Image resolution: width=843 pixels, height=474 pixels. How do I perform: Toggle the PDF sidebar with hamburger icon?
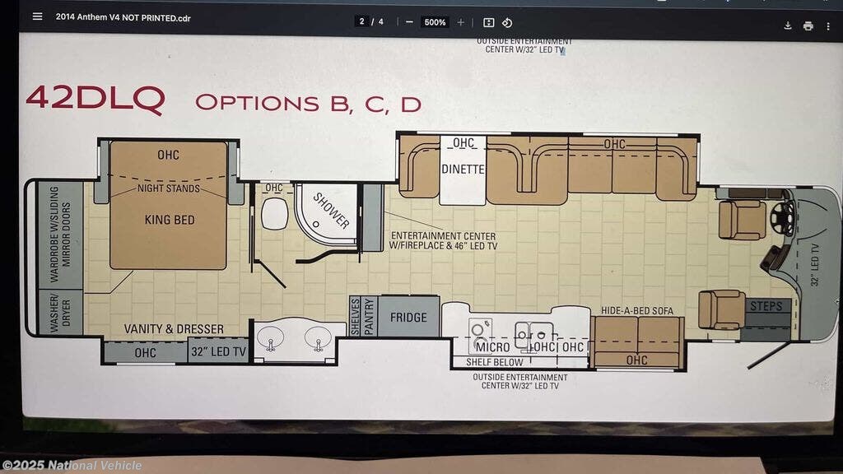point(36,16)
